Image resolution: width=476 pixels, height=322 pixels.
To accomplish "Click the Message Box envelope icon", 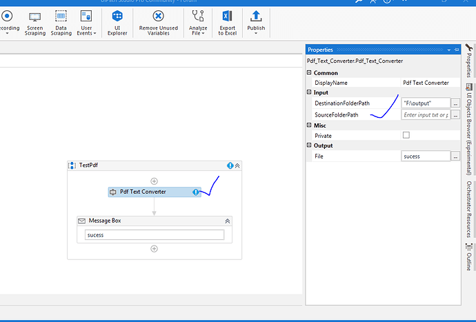I will pos(81,221).
